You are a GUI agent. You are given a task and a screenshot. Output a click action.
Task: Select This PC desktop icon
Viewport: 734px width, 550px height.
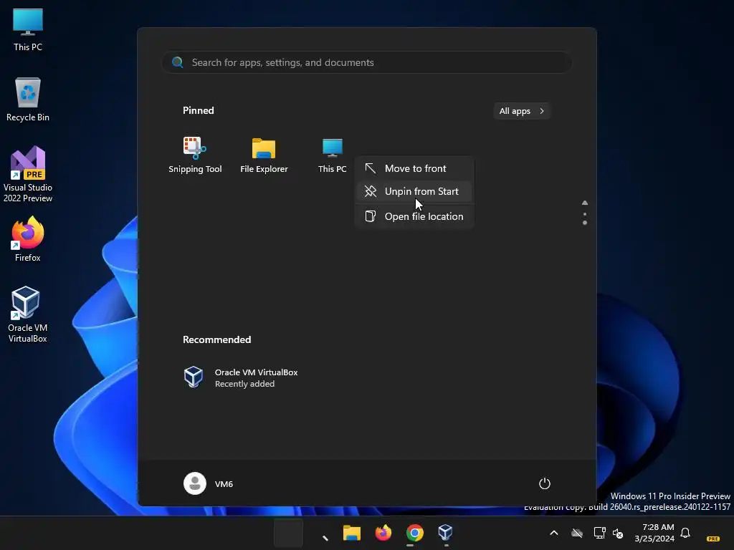28,30
